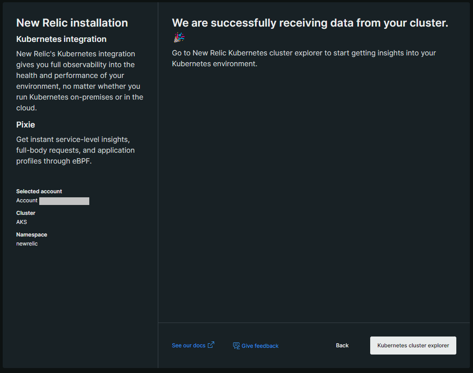Open the Kubernetes cluster explorer
This screenshot has height=373, width=473.
[413, 345]
